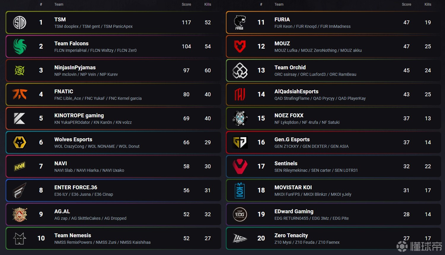This screenshot has height=255, width=445.
Task: Select the ENTER FORCE.36 row rank number
Action: coord(41,190)
